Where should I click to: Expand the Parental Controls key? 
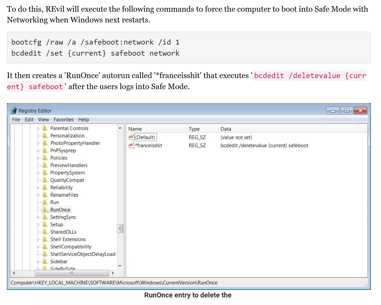point(38,128)
